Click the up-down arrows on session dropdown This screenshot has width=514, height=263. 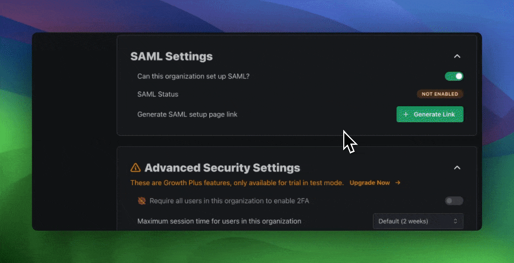pyautogui.click(x=455, y=221)
